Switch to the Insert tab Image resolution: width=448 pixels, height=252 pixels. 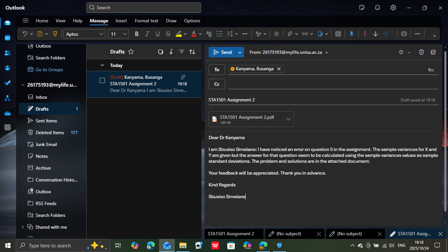[x=121, y=21]
